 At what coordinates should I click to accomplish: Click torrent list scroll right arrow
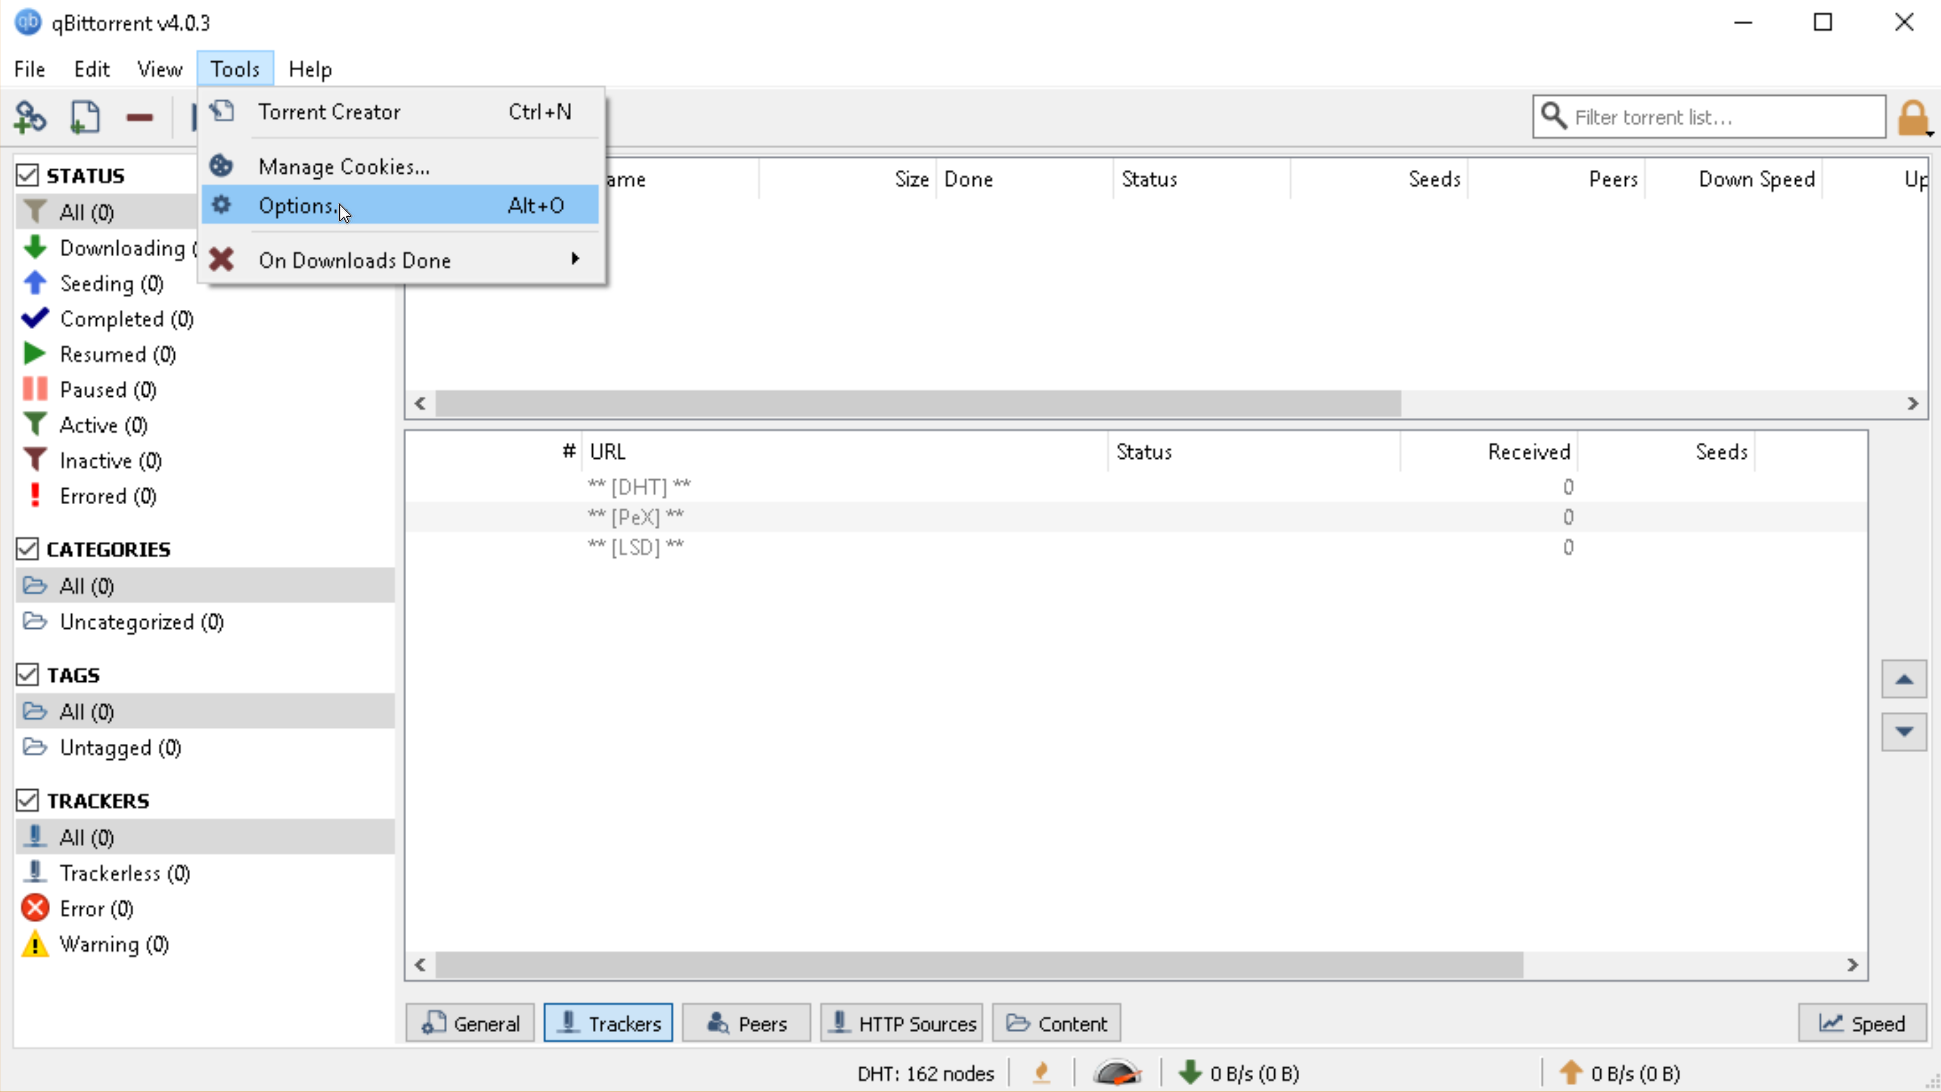pyautogui.click(x=1913, y=403)
